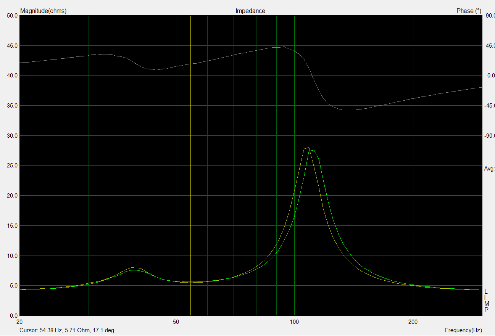Click the peak of the green impedance curve
The height and width of the screenshot is (336, 495).
coord(313,150)
